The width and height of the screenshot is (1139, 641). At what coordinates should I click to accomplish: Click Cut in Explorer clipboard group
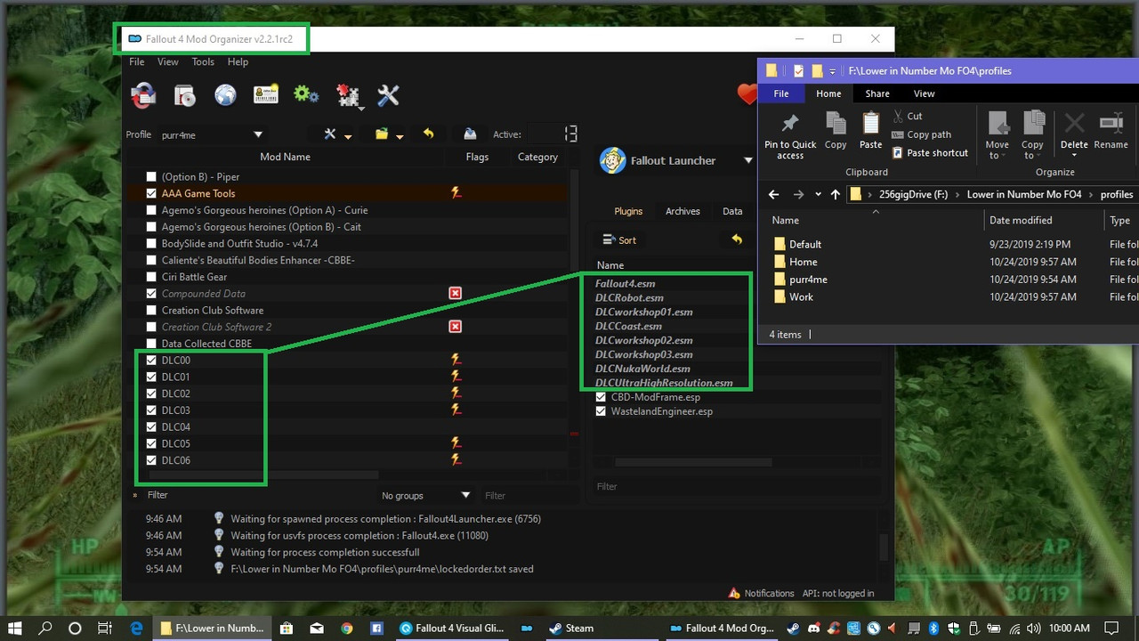(908, 116)
